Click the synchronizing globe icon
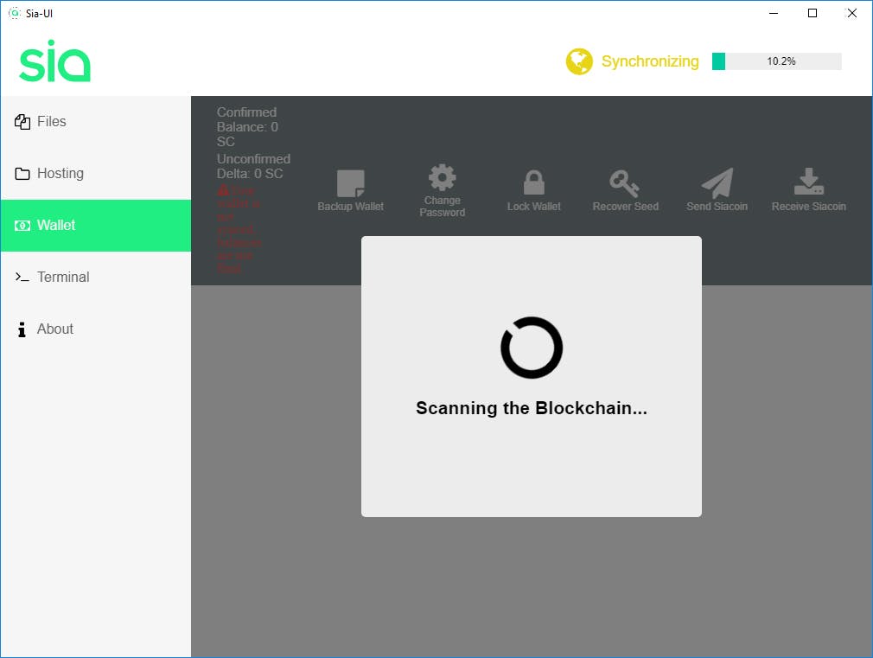This screenshot has width=873, height=658. pyautogui.click(x=579, y=61)
